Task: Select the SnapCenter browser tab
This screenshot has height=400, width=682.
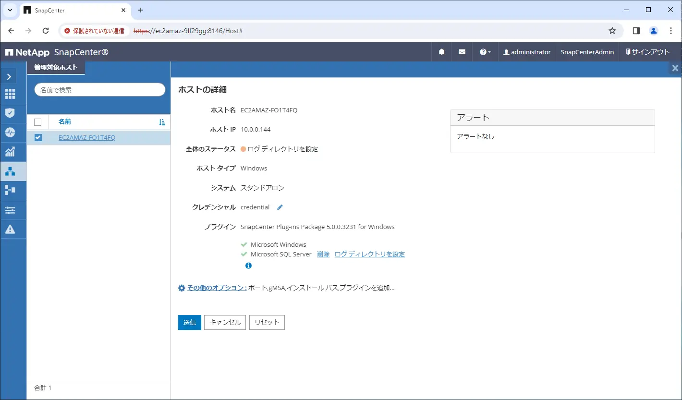Action: [x=74, y=10]
